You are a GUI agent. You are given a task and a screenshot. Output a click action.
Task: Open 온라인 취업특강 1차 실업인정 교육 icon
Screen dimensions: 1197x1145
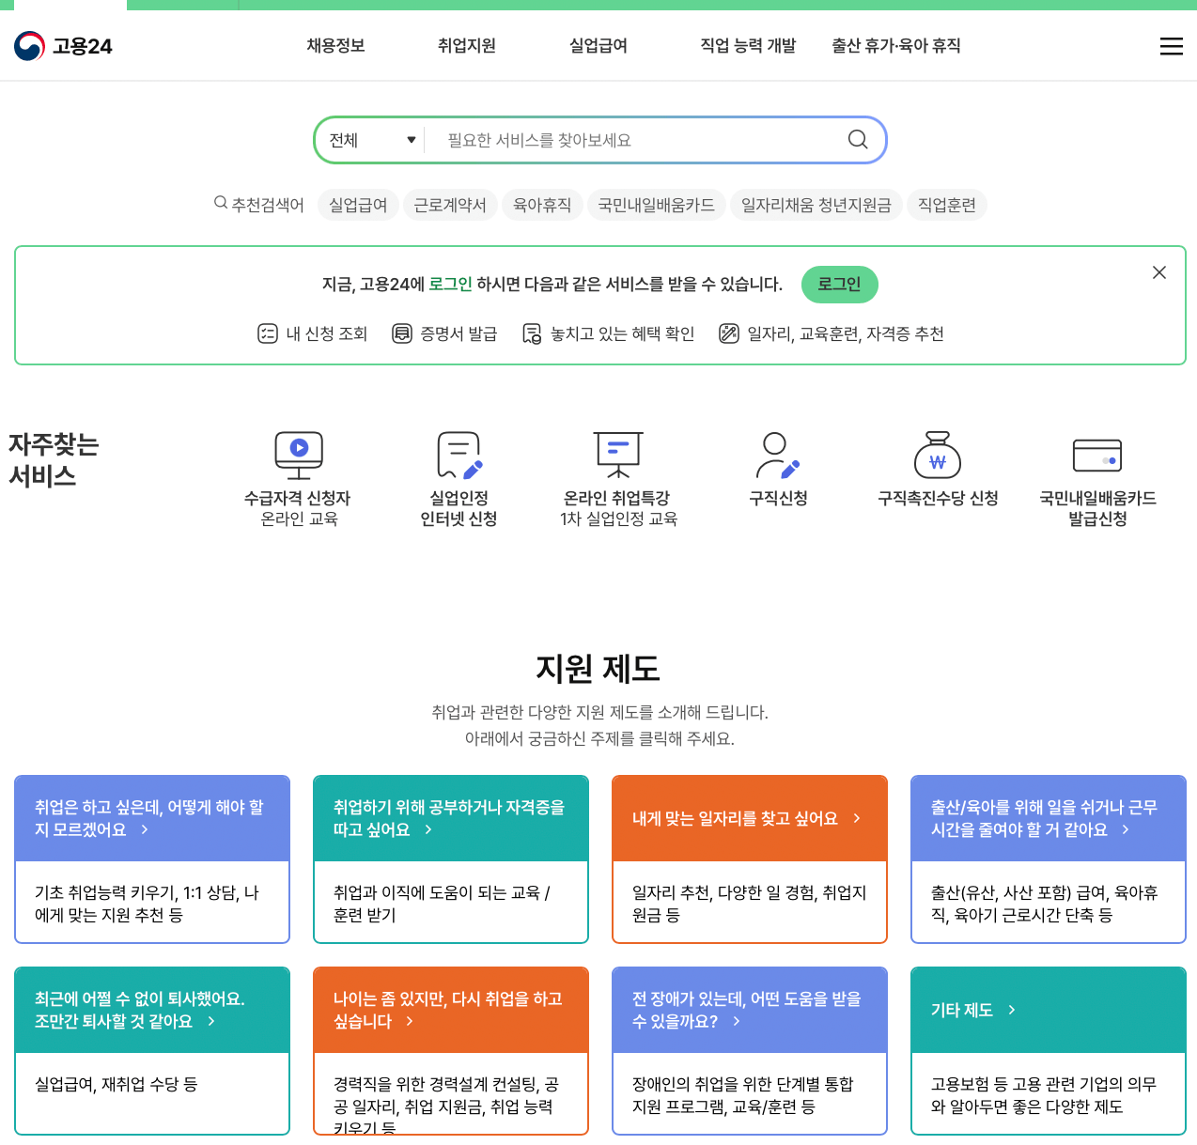click(x=617, y=455)
